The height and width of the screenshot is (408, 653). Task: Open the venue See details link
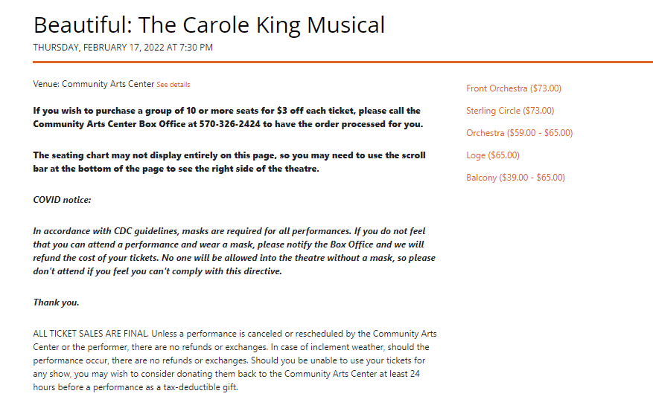point(173,84)
